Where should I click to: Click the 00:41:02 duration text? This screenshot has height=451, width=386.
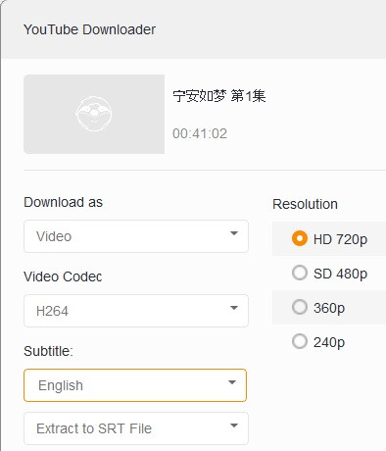point(200,133)
